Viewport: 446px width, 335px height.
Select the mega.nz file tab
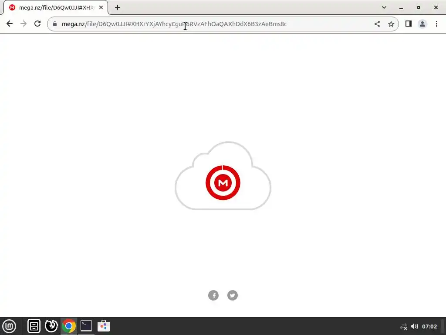tap(56, 8)
